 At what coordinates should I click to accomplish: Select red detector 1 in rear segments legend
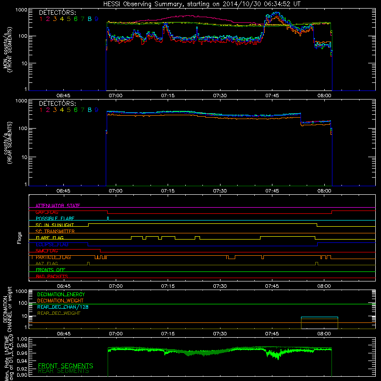(x=41, y=110)
